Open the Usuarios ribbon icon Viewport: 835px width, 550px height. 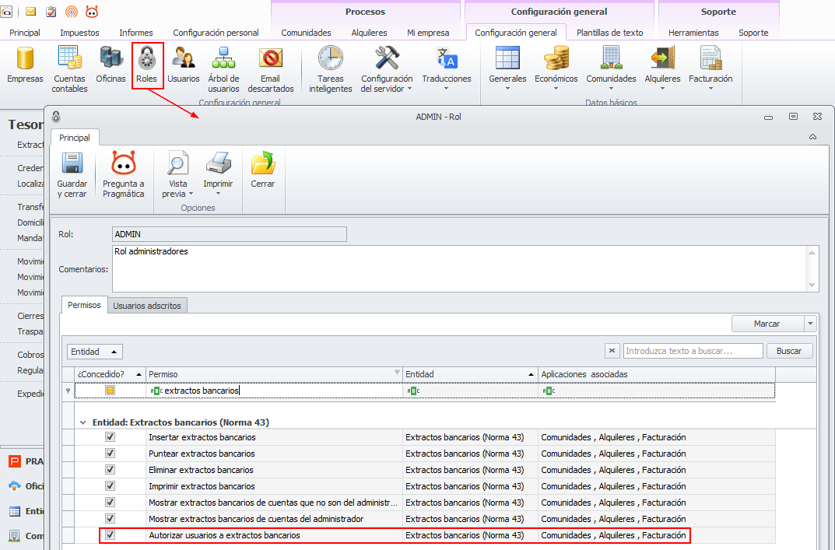click(183, 58)
